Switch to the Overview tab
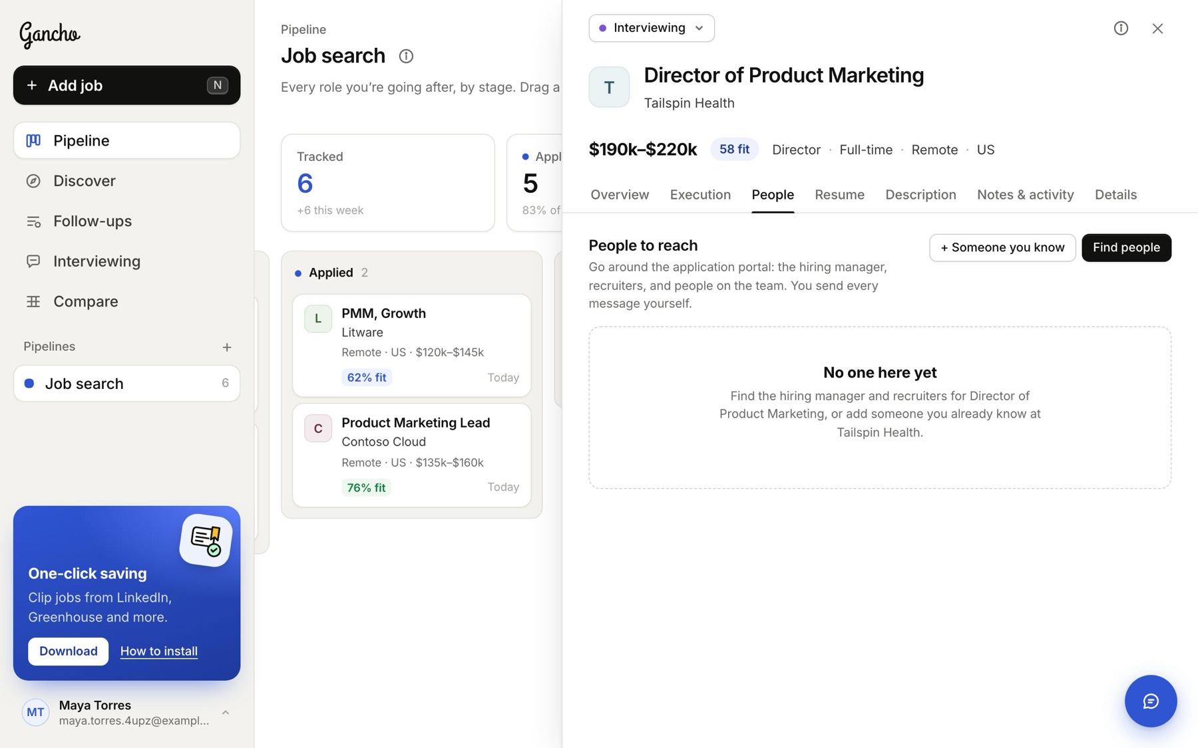This screenshot has width=1198, height=748. (x=620, y=195)
